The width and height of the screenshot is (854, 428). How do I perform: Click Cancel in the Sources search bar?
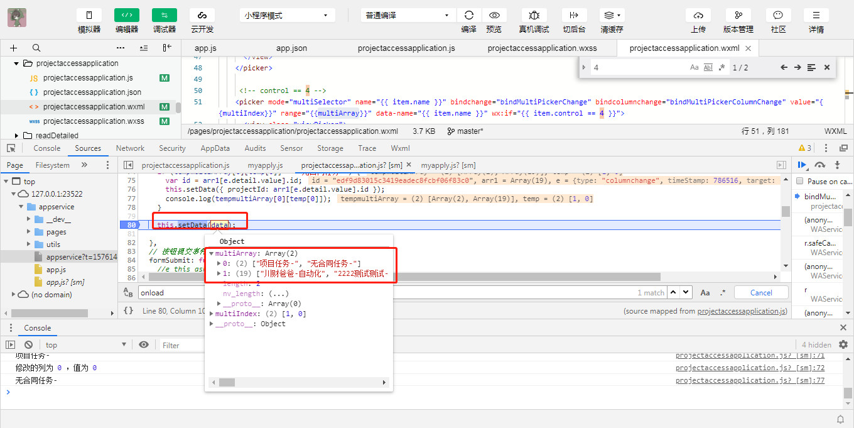point(760,292)
